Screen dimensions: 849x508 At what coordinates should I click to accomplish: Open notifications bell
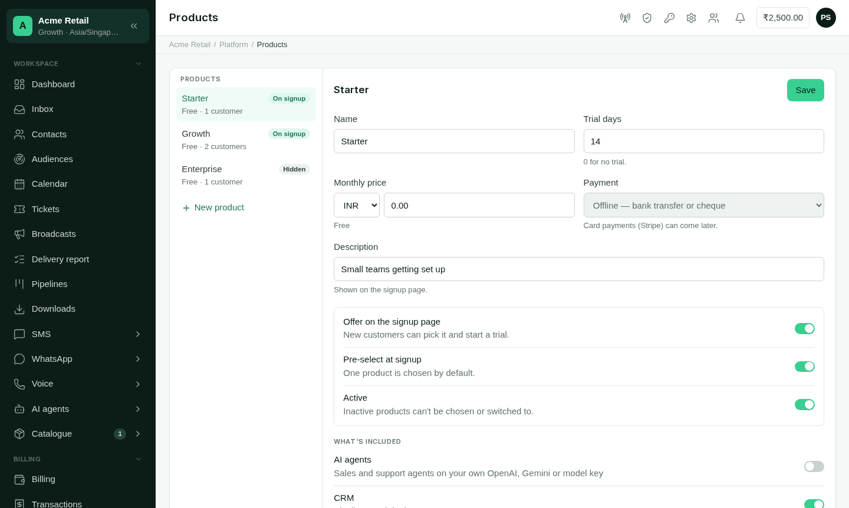coord(740,18)
